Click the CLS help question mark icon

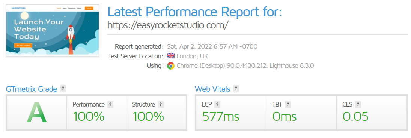pyautogui.click(x=358, y=105)
